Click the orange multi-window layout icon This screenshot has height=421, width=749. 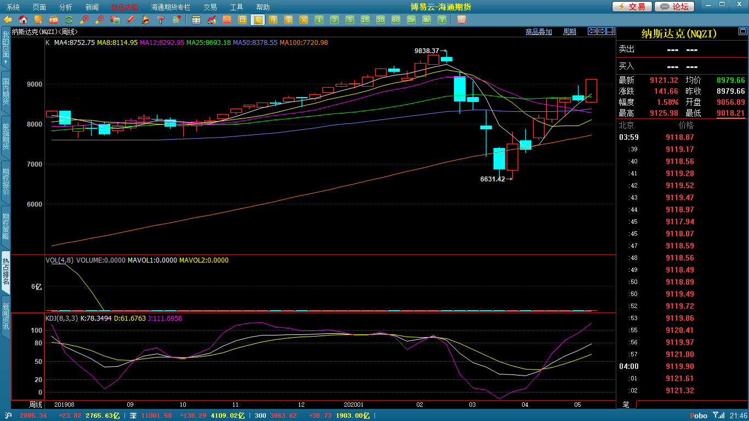pyautogui.click(x=461, y=20)
